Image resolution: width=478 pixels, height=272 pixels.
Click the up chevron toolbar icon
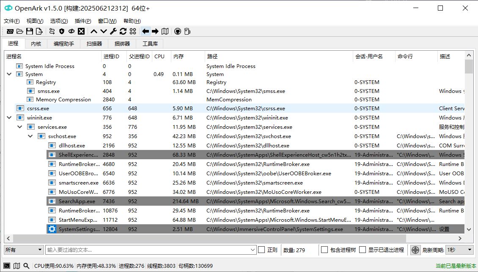point(94,31)
